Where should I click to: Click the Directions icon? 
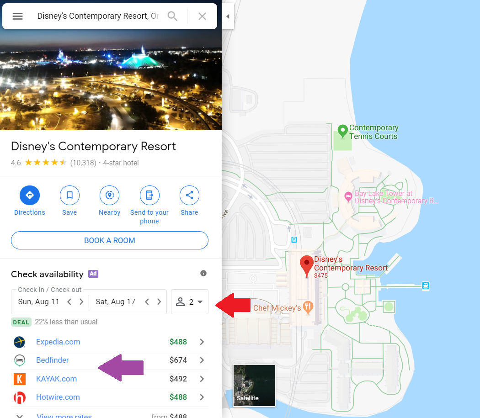(x=30, y=195)
